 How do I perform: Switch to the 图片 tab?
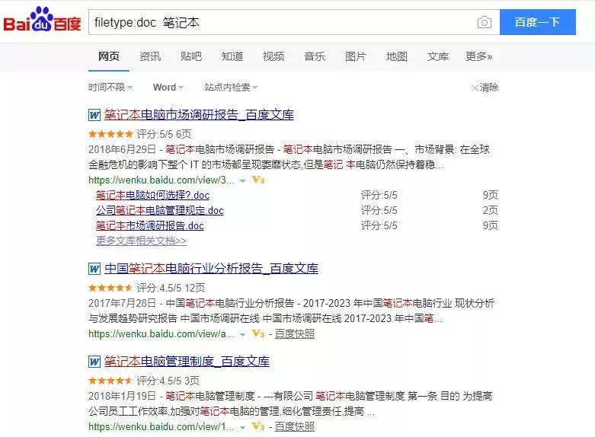356,56
